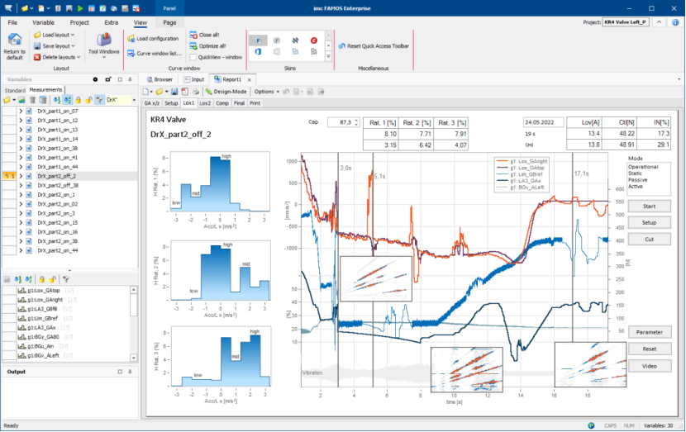This screenshot has width=686, height=432.
Task: Click the 3,0s vertical cursor line in chart
Action: 338,270
